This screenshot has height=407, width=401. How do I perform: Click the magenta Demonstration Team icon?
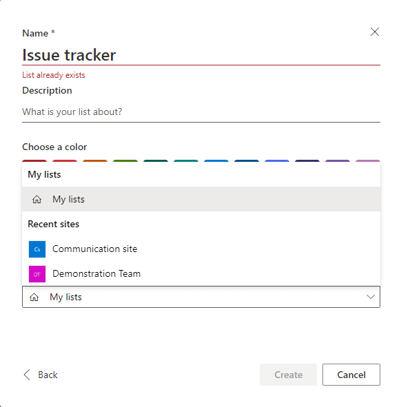pyautogui.click(x=37, y=274)
